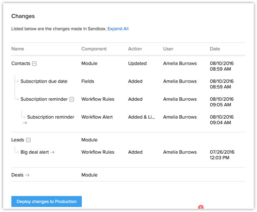Screen dimensions: 257x212
Task: Click the Contacts module name
Action: click(x=21, y=64)
